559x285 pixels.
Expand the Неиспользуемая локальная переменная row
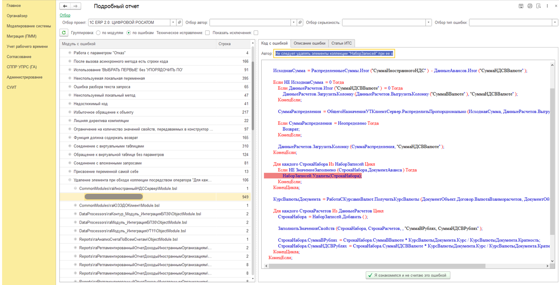[70, 78]
